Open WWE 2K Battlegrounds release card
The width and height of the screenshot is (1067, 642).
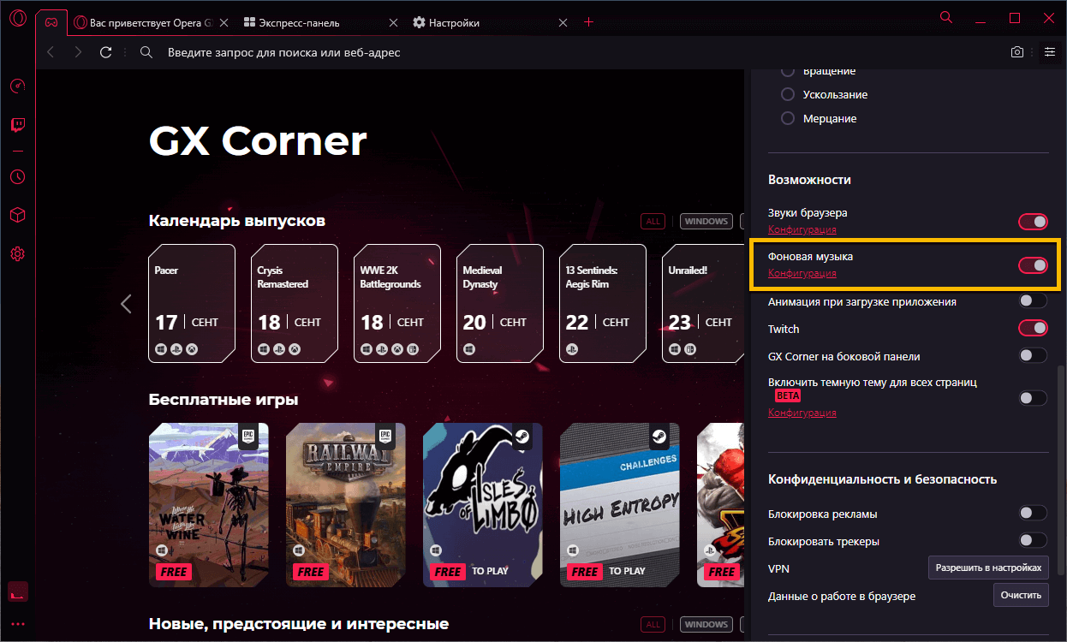397,303
